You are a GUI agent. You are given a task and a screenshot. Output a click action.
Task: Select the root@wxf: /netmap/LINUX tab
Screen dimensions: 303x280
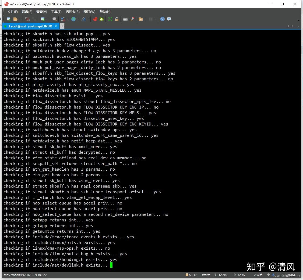pyautogui.click(x=30, y=26)
